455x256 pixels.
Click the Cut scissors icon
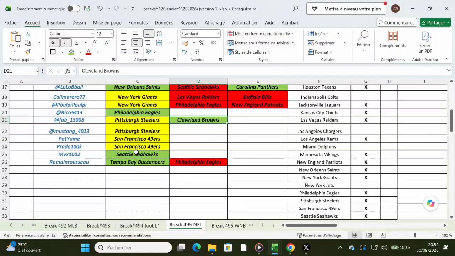coord(28,33)
